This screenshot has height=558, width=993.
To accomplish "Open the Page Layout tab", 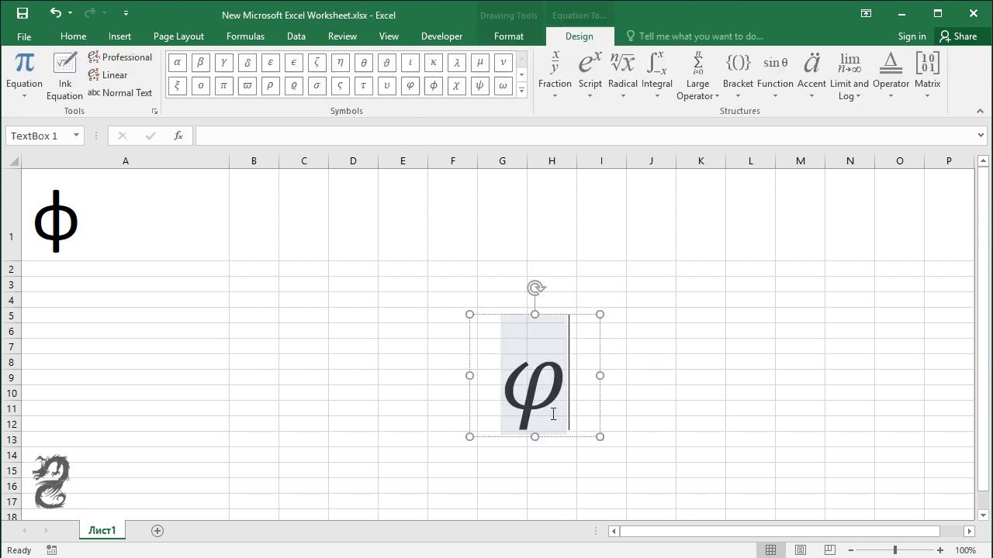I will tap(178, 36).
